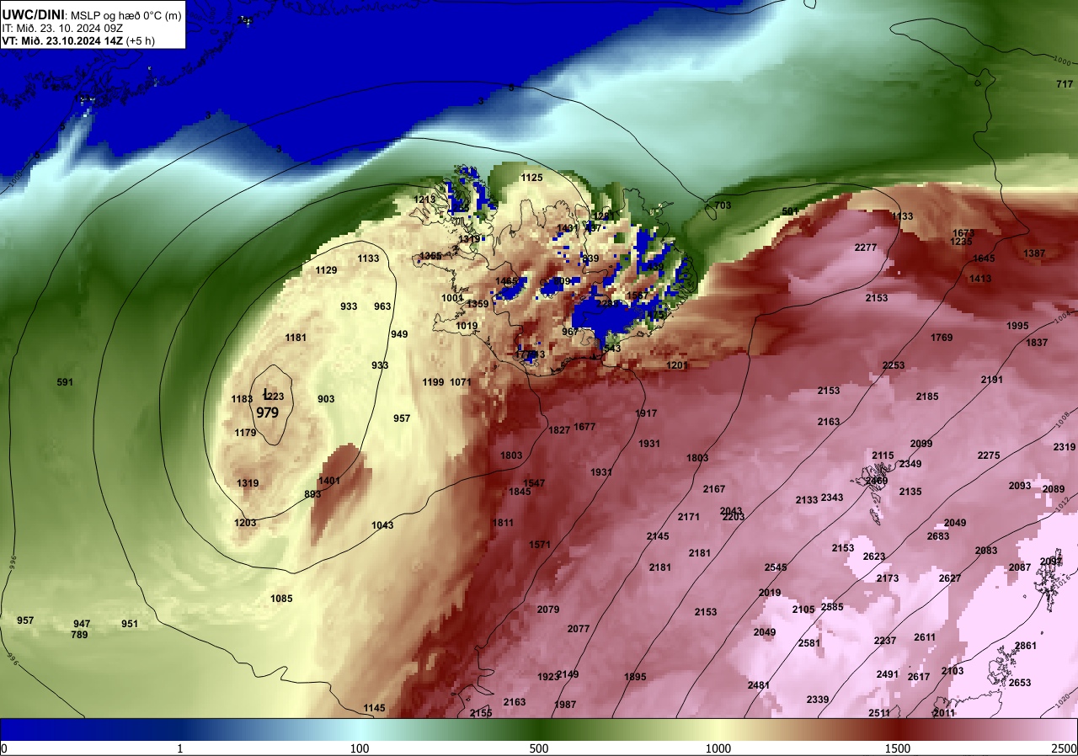The height and width of the screenshot is (756, 1078).
Task: Click the 1 tick label on color scale
Action: tap(180, 748)
